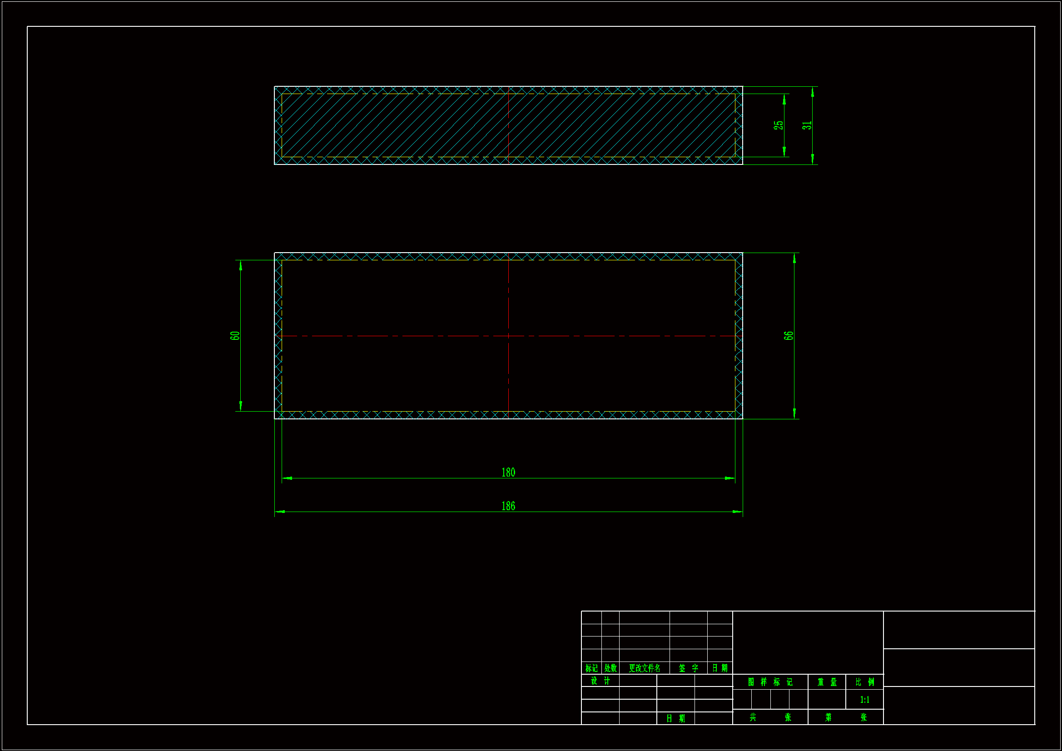The width and height of the screenshot is (1062, 751).
Task: Click the 共 sheet count label
Action: 753,717
